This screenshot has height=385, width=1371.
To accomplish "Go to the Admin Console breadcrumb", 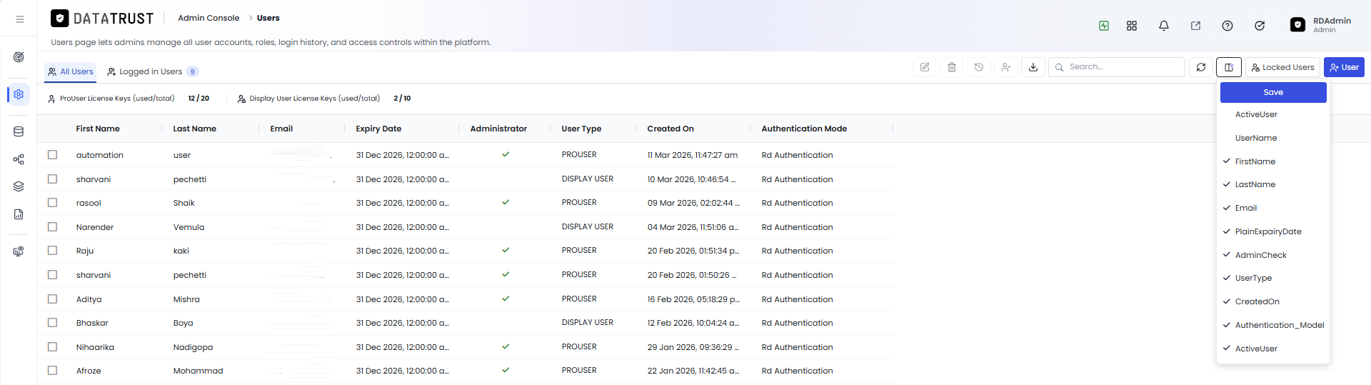I will pyautogui.click(x=209, y=18).
